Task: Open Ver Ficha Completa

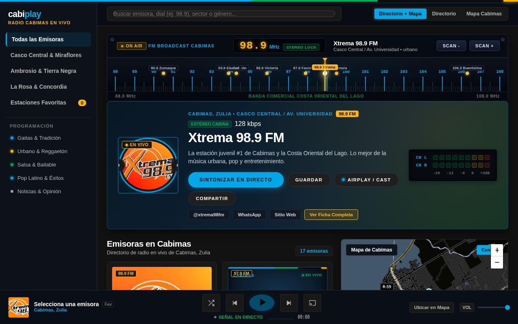Action: [331, 215]
